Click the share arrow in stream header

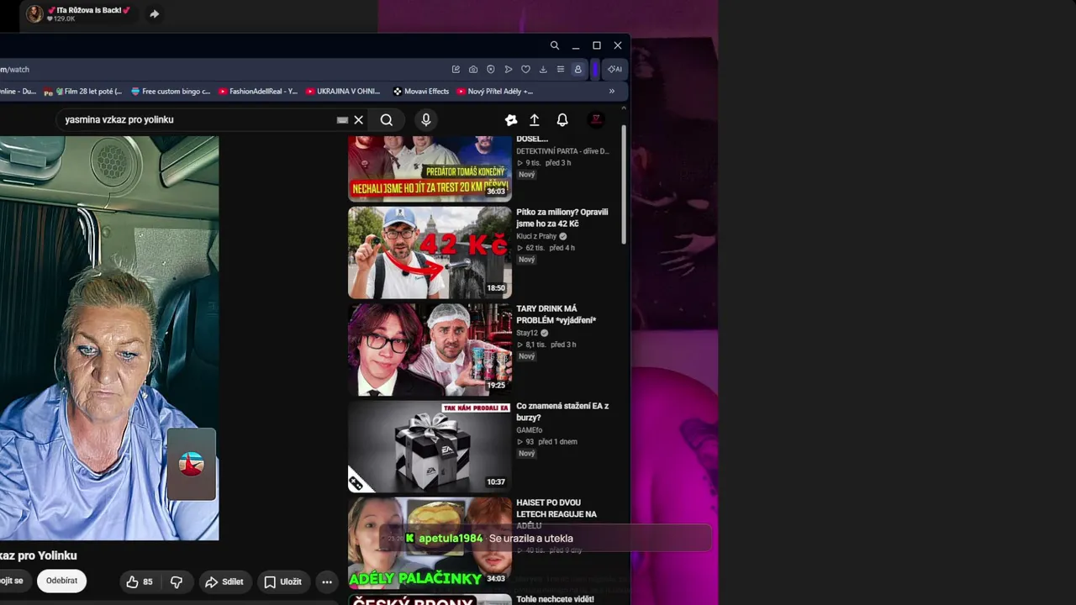tap(154, 14)
